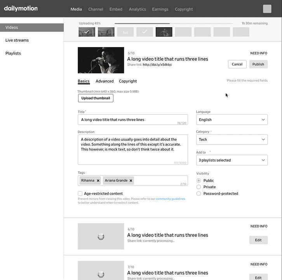Image resolution: width=282 pixels, height=280 pixels.
Task: Click the 6/10 video title
Action: click(168, 235)
